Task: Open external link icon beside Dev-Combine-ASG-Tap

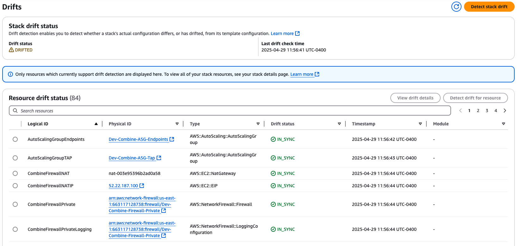Action: point(159,158)
